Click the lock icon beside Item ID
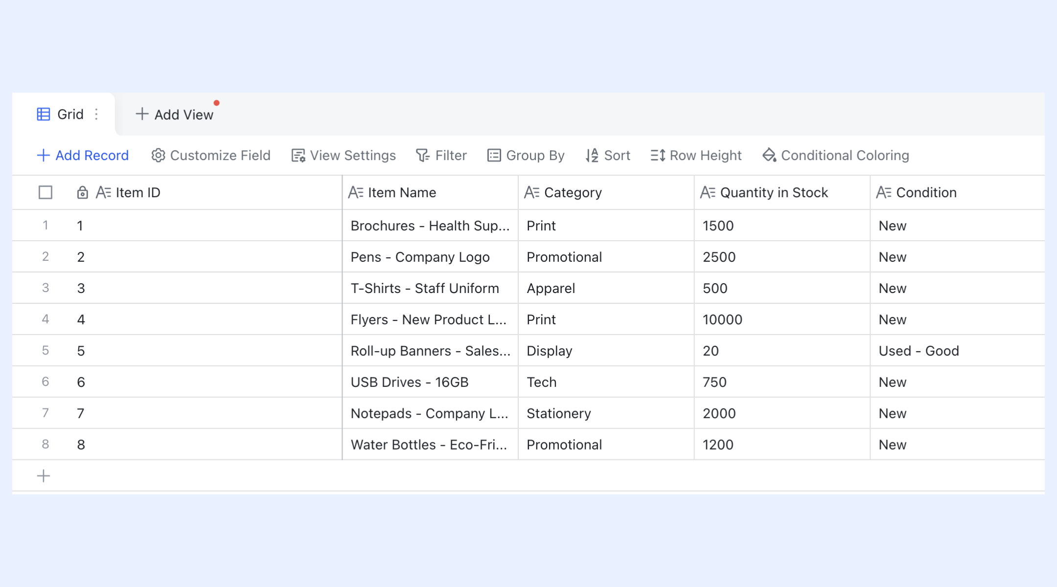1057x587 pixels. (x=82, y=193)
